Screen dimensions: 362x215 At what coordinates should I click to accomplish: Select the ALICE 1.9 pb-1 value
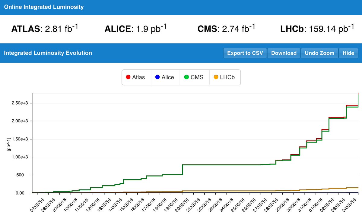click(136, 29)
